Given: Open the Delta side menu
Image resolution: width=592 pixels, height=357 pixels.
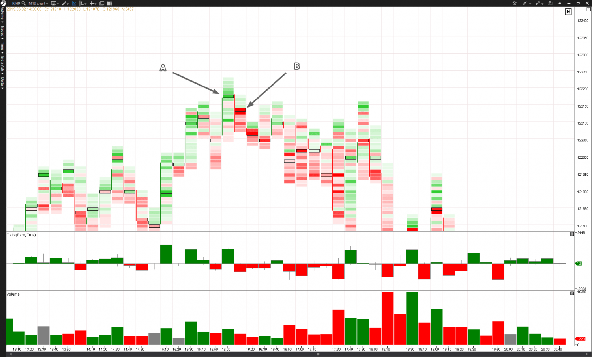Looking at the screenshot, I should click(x=2, y=83).
